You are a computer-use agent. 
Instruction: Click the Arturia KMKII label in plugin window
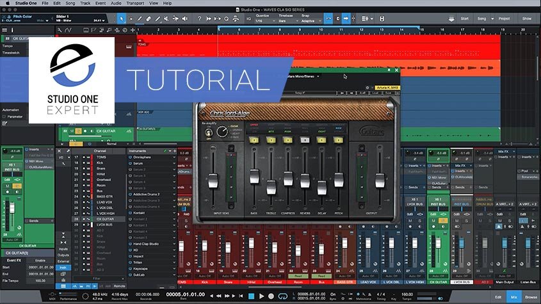(387, 88)
